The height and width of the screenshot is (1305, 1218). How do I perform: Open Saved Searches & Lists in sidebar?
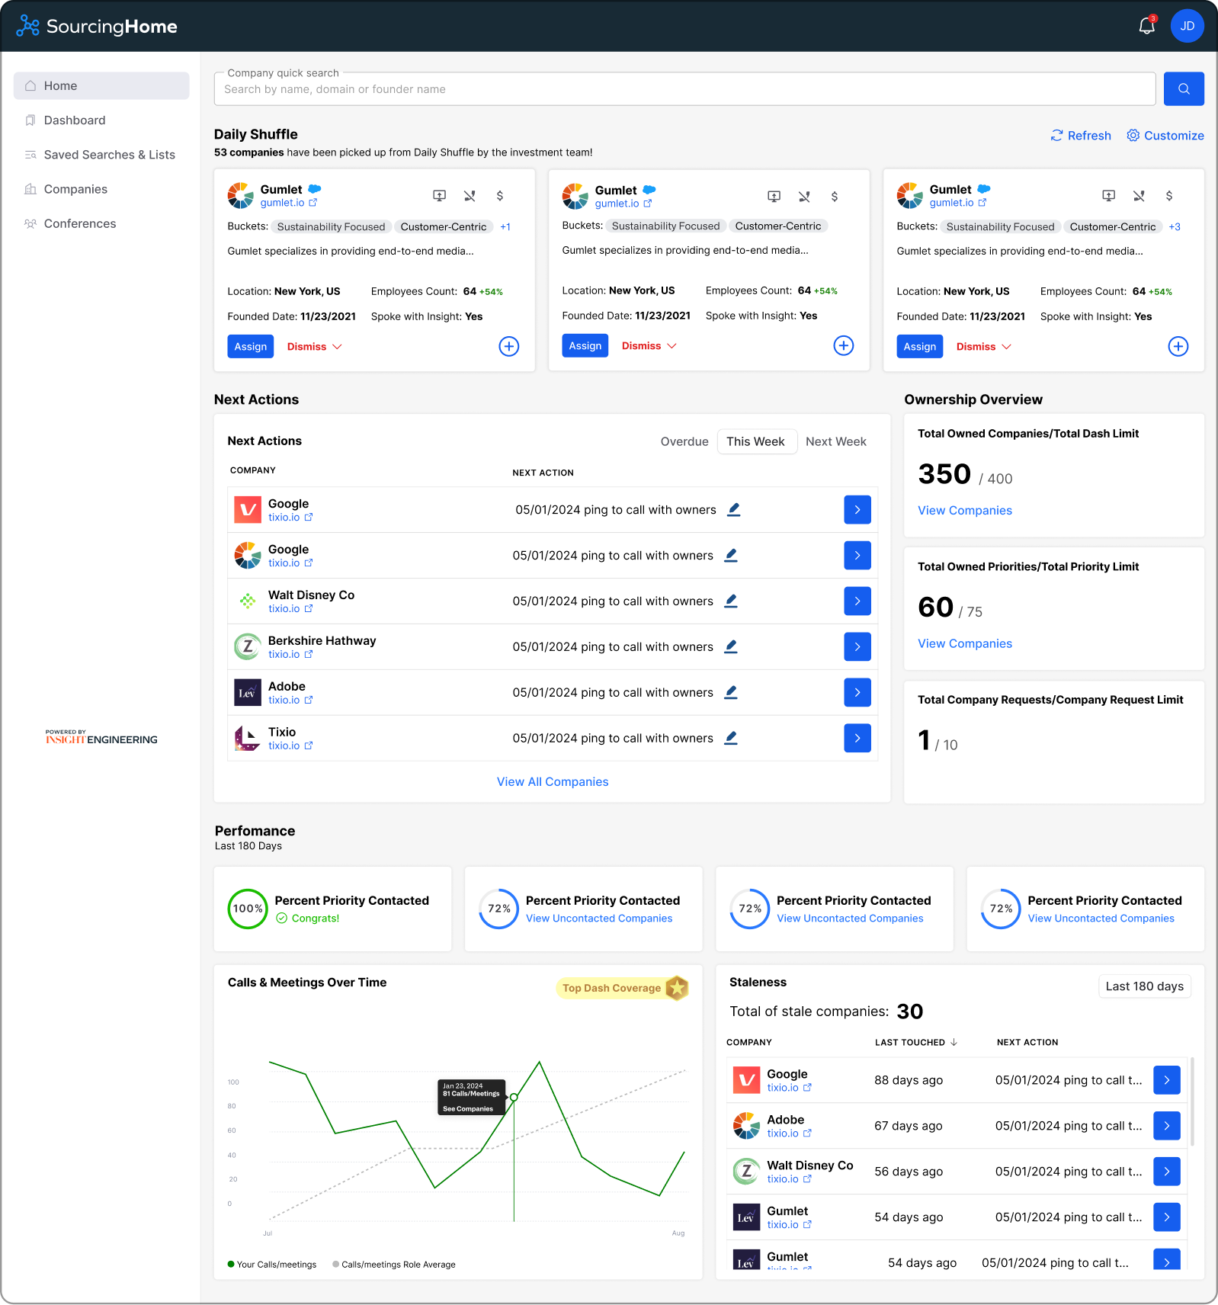point(109,155)
